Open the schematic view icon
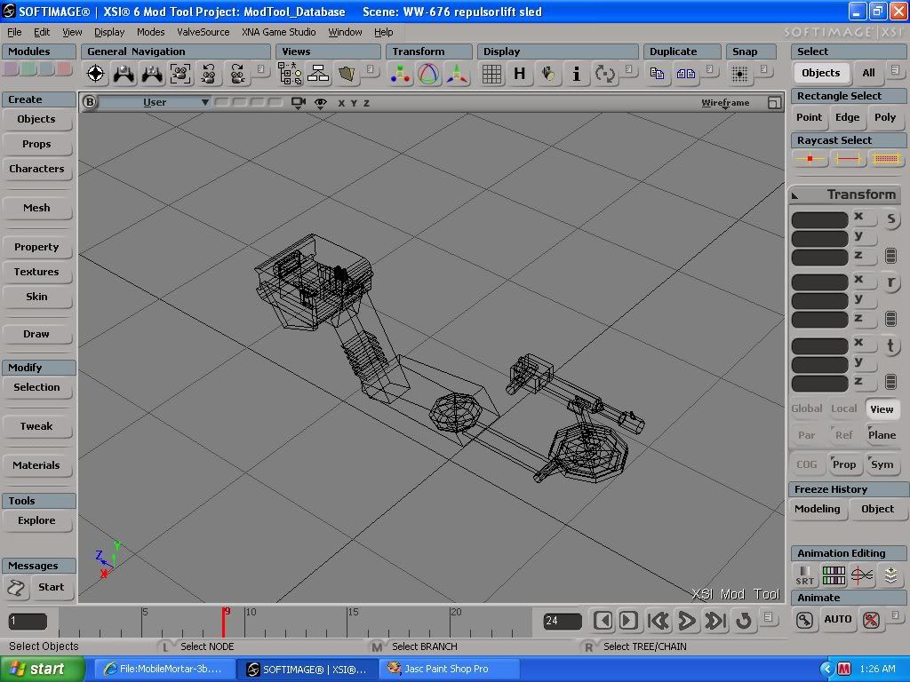 click(318, 74)
